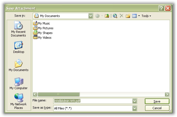Open My Computer in places bar
Image resolution: width=177 pixels, height=117 pixels.
tap(19, 83)
